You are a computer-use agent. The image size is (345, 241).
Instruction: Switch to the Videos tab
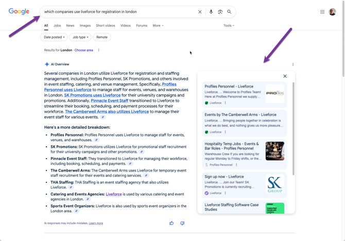[126, 26]
